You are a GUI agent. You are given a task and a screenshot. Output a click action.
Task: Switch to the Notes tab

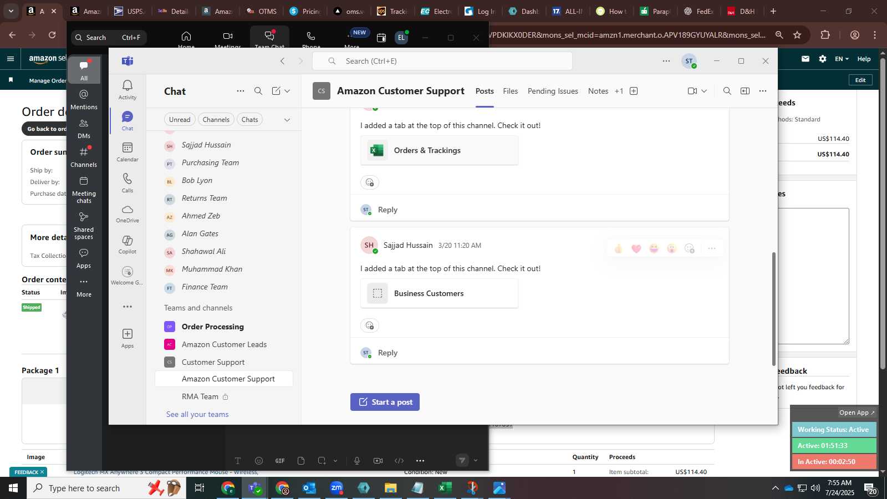pos(598,91)
